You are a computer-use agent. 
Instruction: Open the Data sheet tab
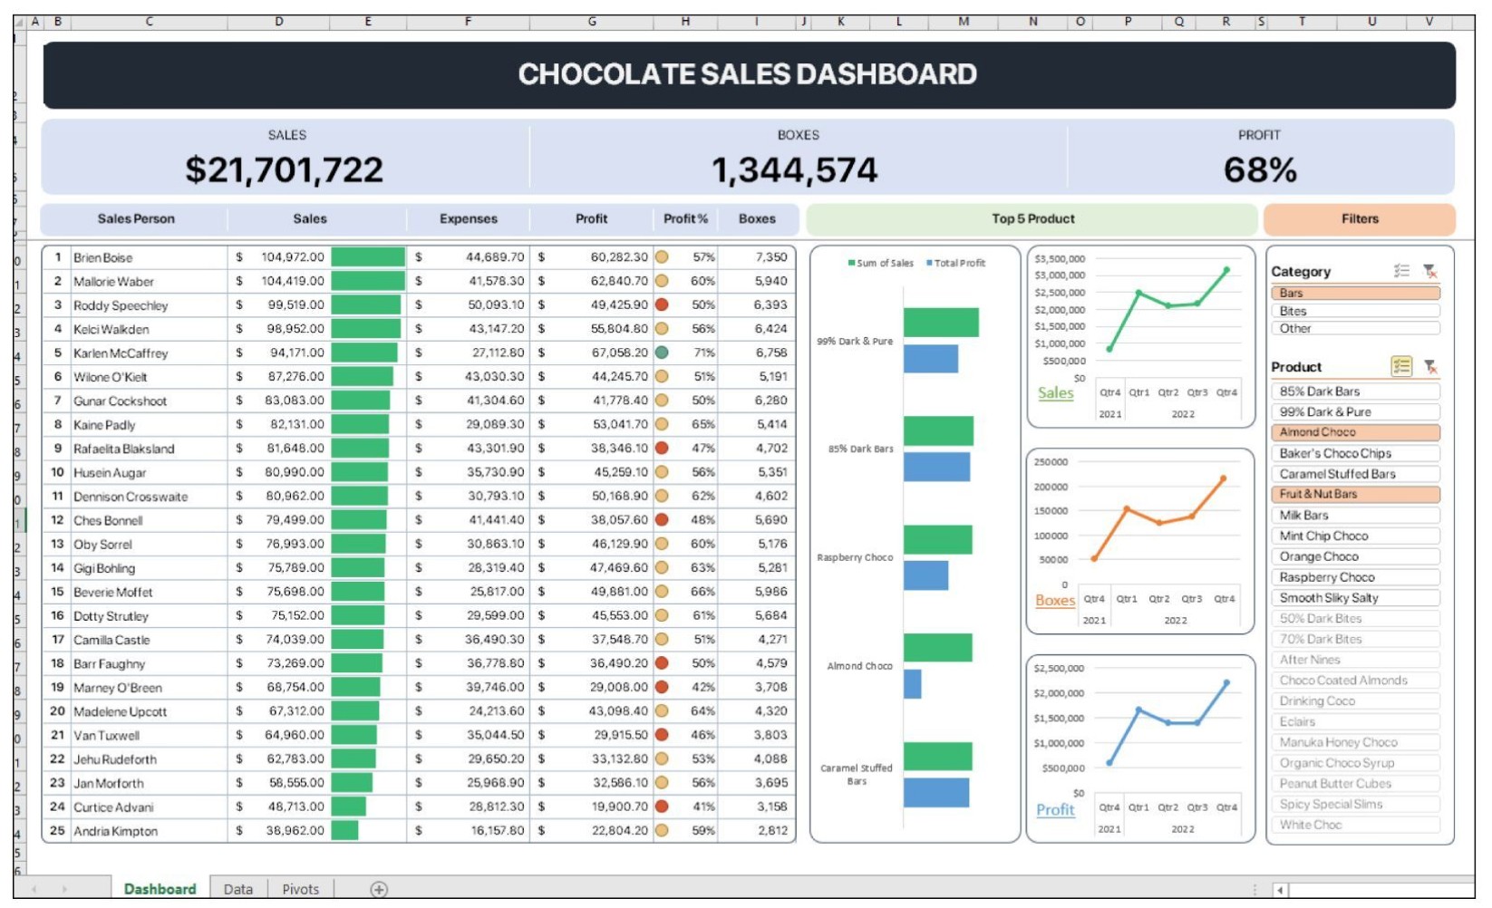(237, 889)
